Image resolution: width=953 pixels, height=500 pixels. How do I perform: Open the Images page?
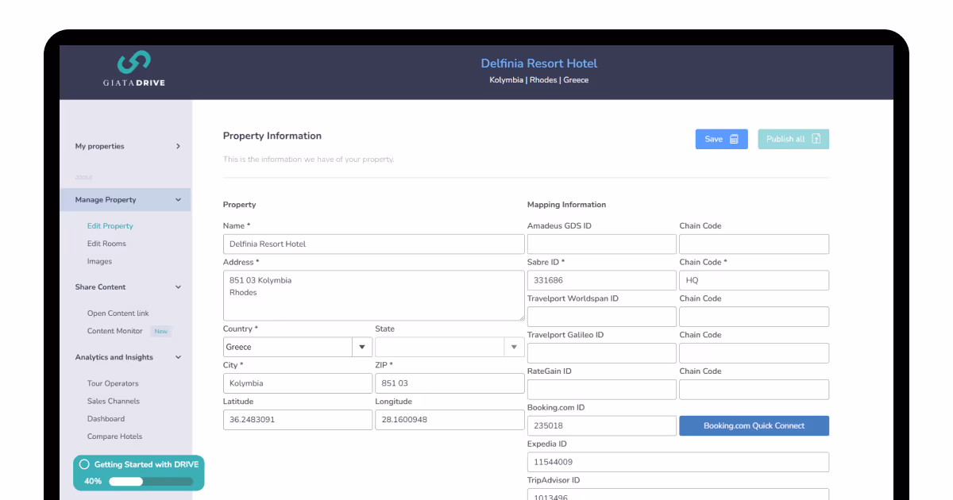click(x=99, y=261)
